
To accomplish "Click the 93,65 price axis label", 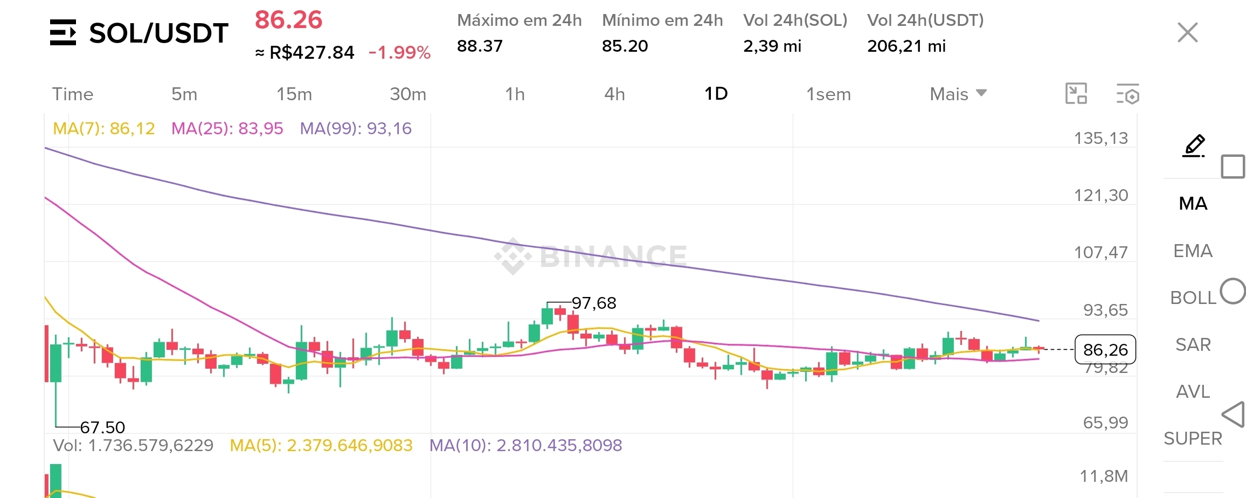I will tap(1105, 310).
